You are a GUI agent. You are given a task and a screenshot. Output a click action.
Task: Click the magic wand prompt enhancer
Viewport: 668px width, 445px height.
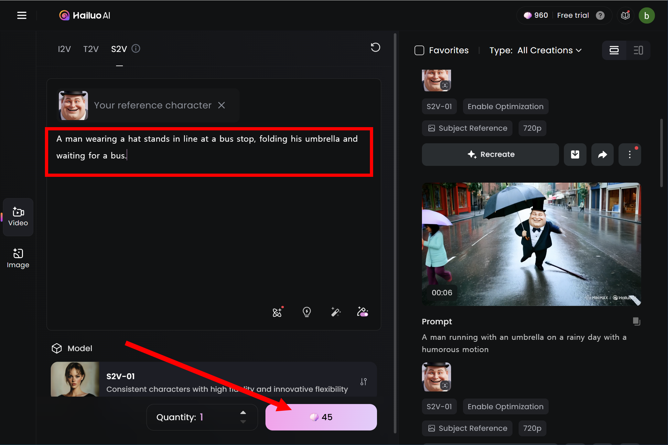click(335, 312)
